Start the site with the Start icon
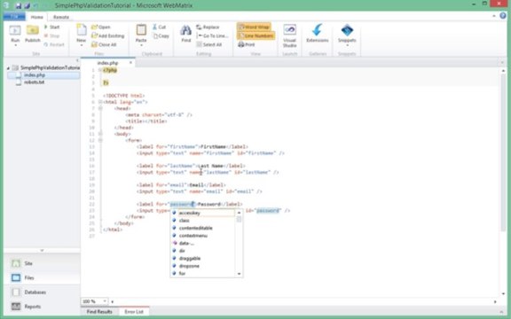 click(46, 27)
